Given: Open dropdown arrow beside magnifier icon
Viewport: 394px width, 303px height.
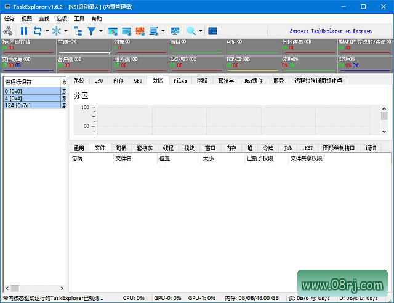Looking at the screenshot, I should (x=200, y=31).
